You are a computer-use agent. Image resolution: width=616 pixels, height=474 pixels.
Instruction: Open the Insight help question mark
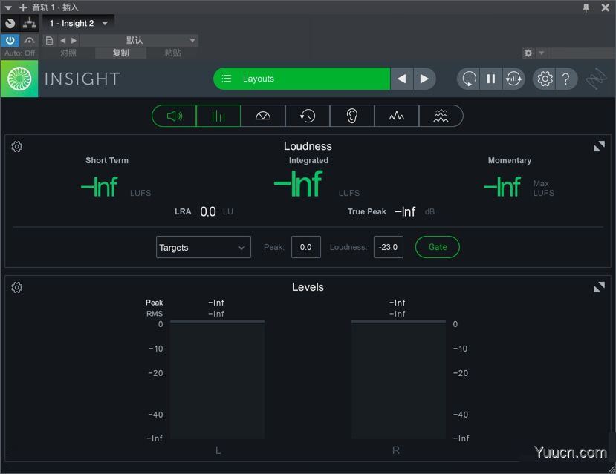point(565,79)
